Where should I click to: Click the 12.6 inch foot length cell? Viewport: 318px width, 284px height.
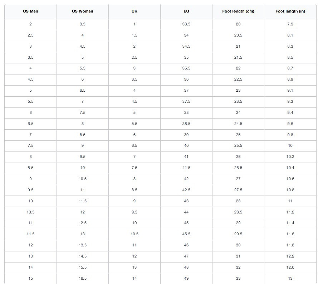290,267
